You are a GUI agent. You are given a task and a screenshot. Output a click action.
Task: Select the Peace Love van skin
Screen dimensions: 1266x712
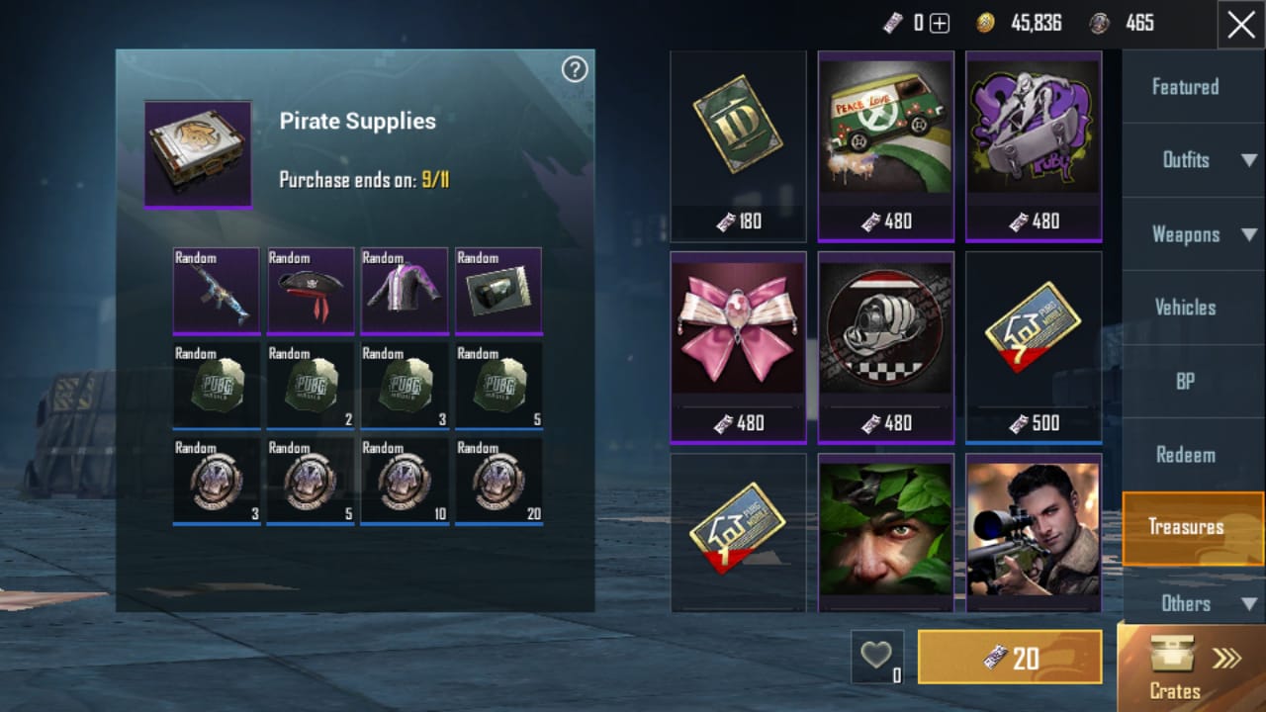(886, 146)
